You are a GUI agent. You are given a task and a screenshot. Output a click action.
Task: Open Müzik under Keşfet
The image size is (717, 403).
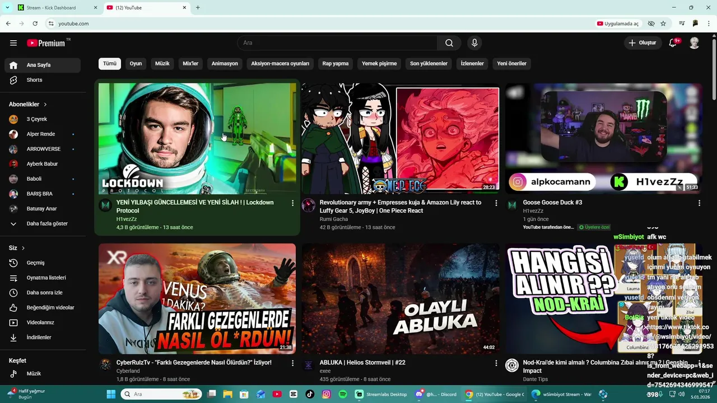[x=43, y=373]
